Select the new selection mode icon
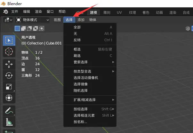This screenshot has height=133, width=193. pos(17,28)
